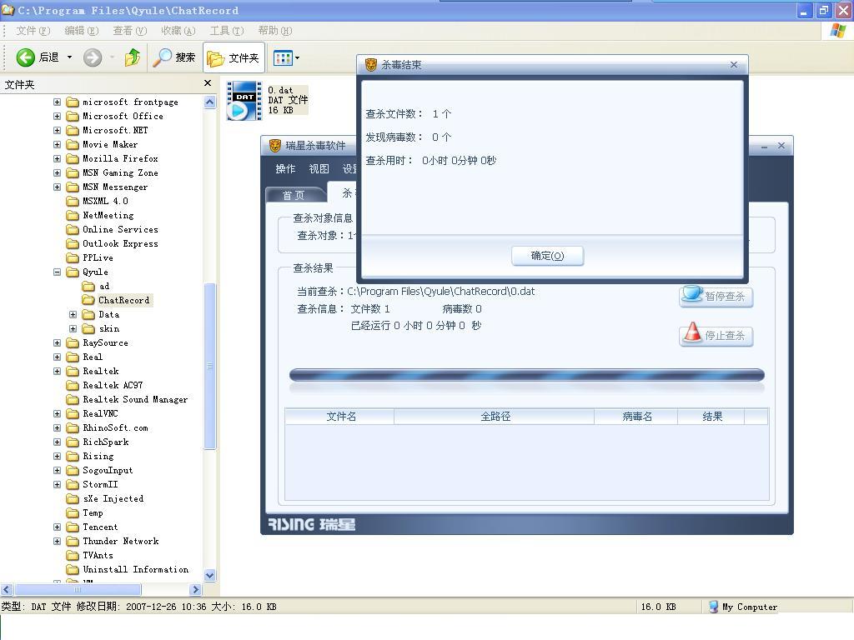Expand the microsoft frontpage folder node
Viewport: 854px width, 640px height.
(x=58, y=102)
